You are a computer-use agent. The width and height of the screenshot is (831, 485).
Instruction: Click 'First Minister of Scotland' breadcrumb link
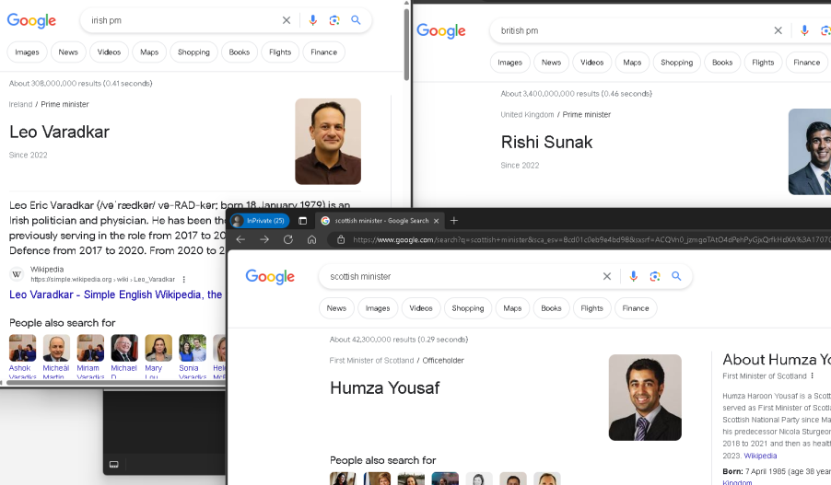coord(371,360)
